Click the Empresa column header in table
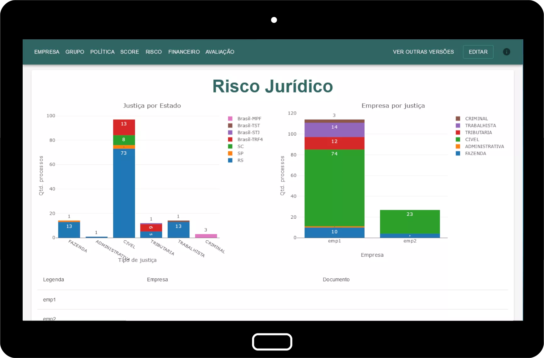 click(x=157, y=279)
